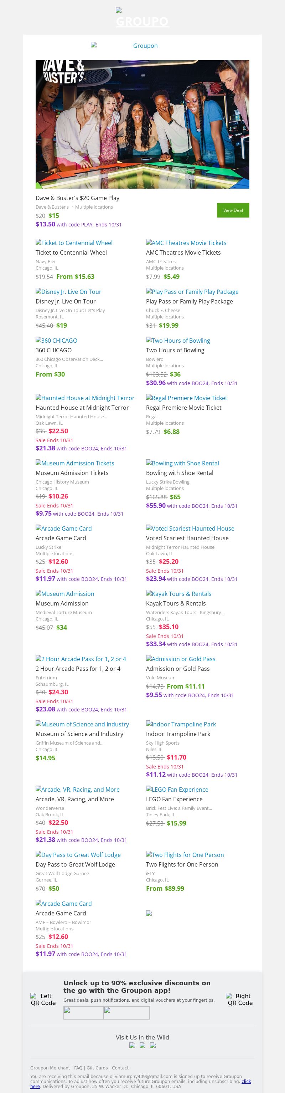Open the Dave & Buster's hero photo
Viewport: 285px width, 1093px height.
(142, 124)
